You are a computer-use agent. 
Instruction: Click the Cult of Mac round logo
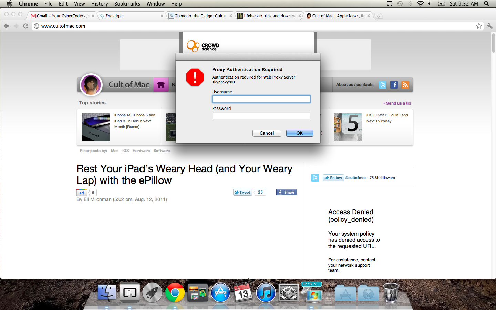(x=91, y=85)
